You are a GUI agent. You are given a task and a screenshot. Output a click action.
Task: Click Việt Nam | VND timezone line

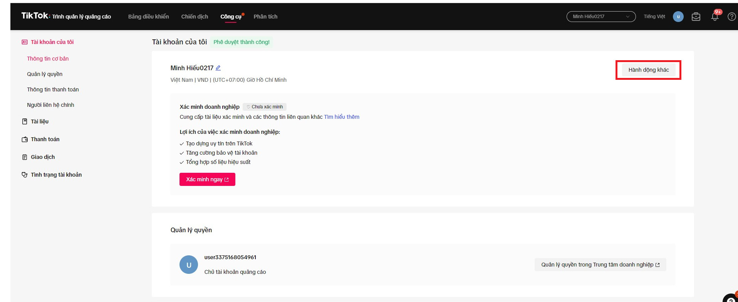[228, 80]
